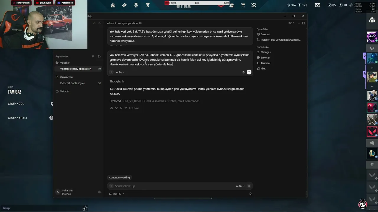Open the Valorant agents icon
Viewport: 378px width, 212px height.
[136, 5]
